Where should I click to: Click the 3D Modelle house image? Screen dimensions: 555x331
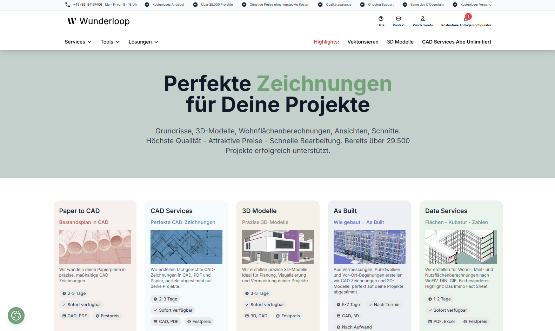pos(278,247)
